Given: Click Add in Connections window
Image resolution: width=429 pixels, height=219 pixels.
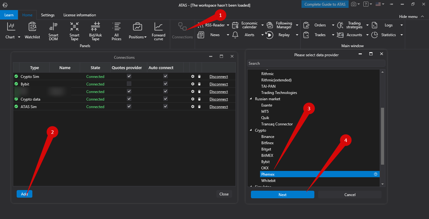Looking at the screenshot, I should tap(24, 194).
